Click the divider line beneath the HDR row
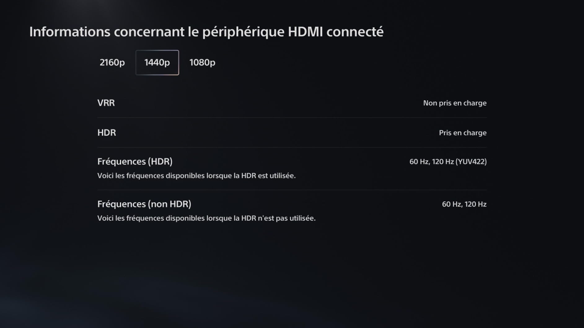 pyautogui.click(x=292, y=147)
